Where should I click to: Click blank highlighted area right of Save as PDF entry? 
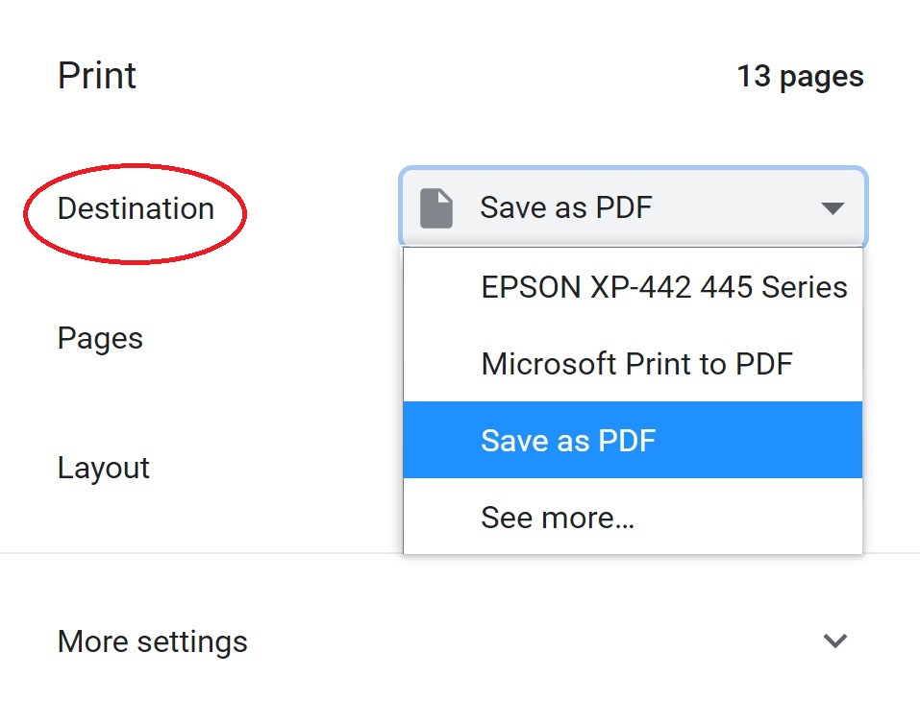pos(759,440)
